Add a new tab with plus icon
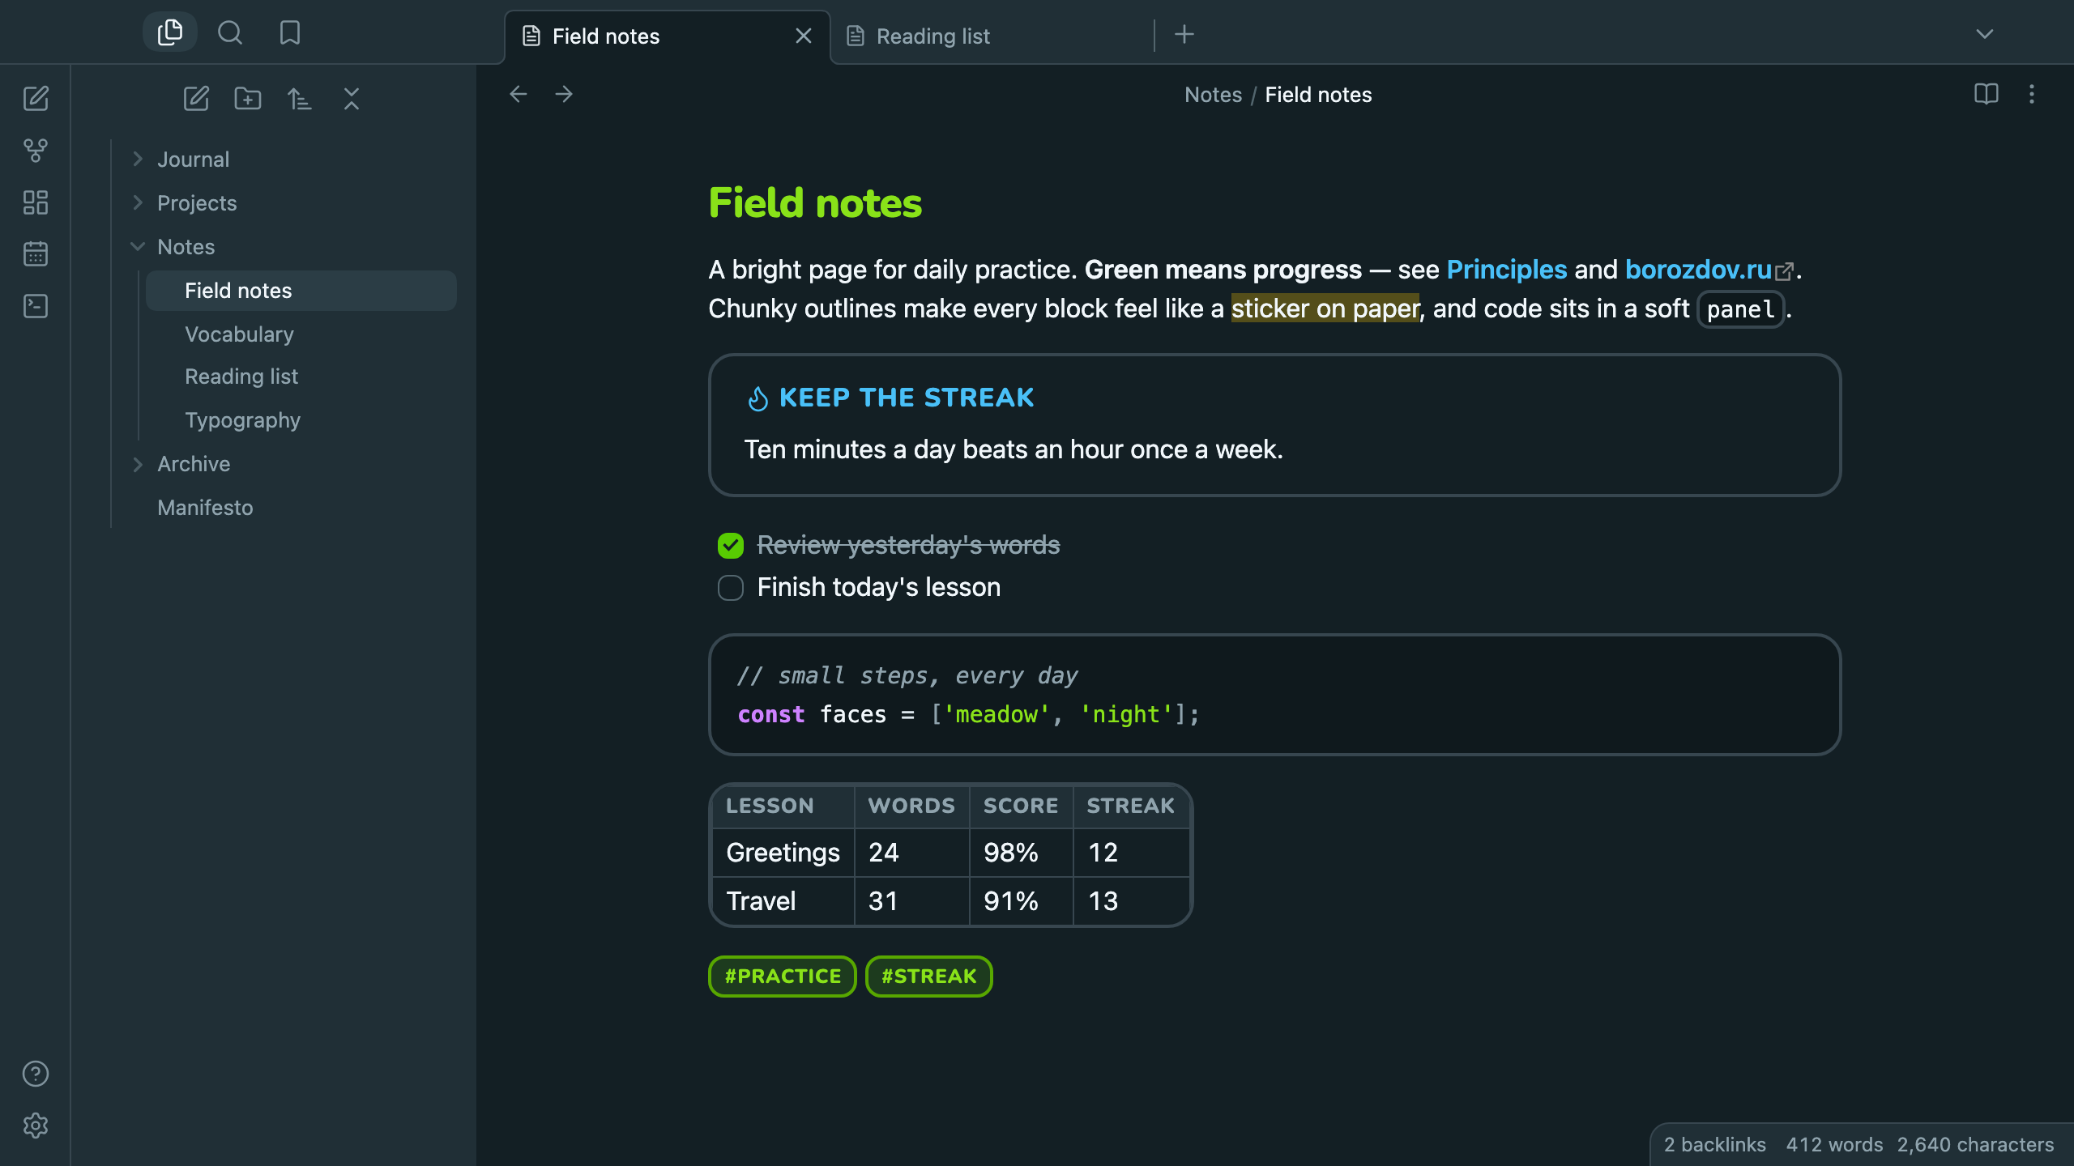 tap(1184, 34)
